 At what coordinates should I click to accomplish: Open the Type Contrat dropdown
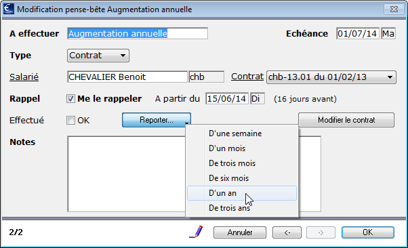point(98,56)
